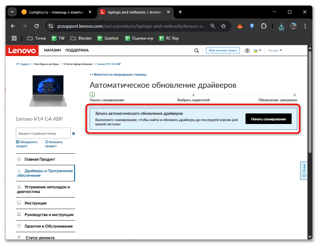Open Chrome three-dot menu
The image size is (318, 245).
point(305,26)
